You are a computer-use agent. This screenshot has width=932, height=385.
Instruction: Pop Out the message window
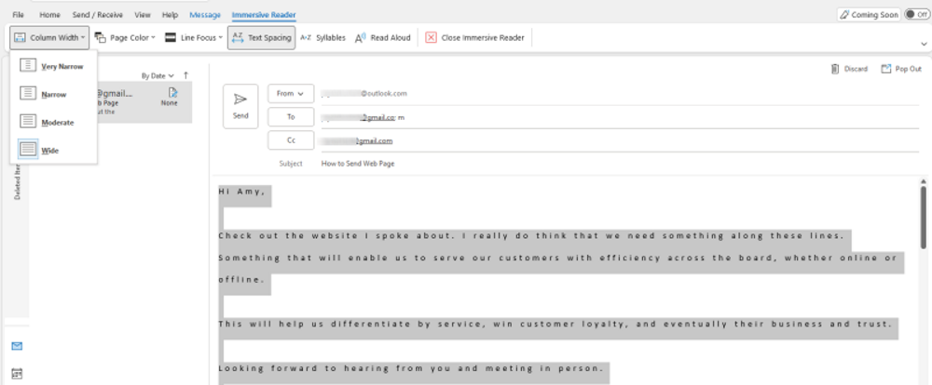[x=901, y=69]
